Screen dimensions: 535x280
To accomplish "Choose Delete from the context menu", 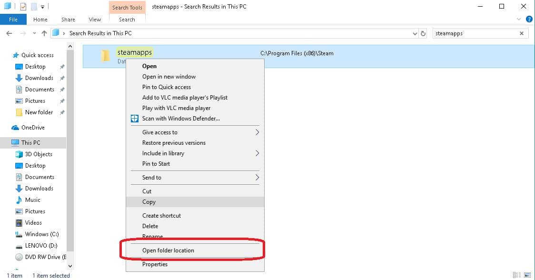I will [x=195, y=226].
